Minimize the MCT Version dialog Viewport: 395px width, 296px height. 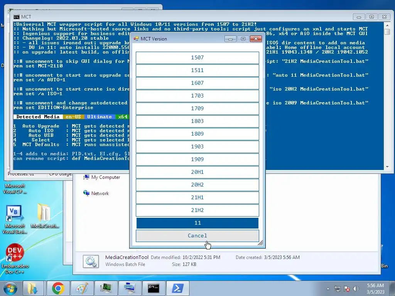230,39
